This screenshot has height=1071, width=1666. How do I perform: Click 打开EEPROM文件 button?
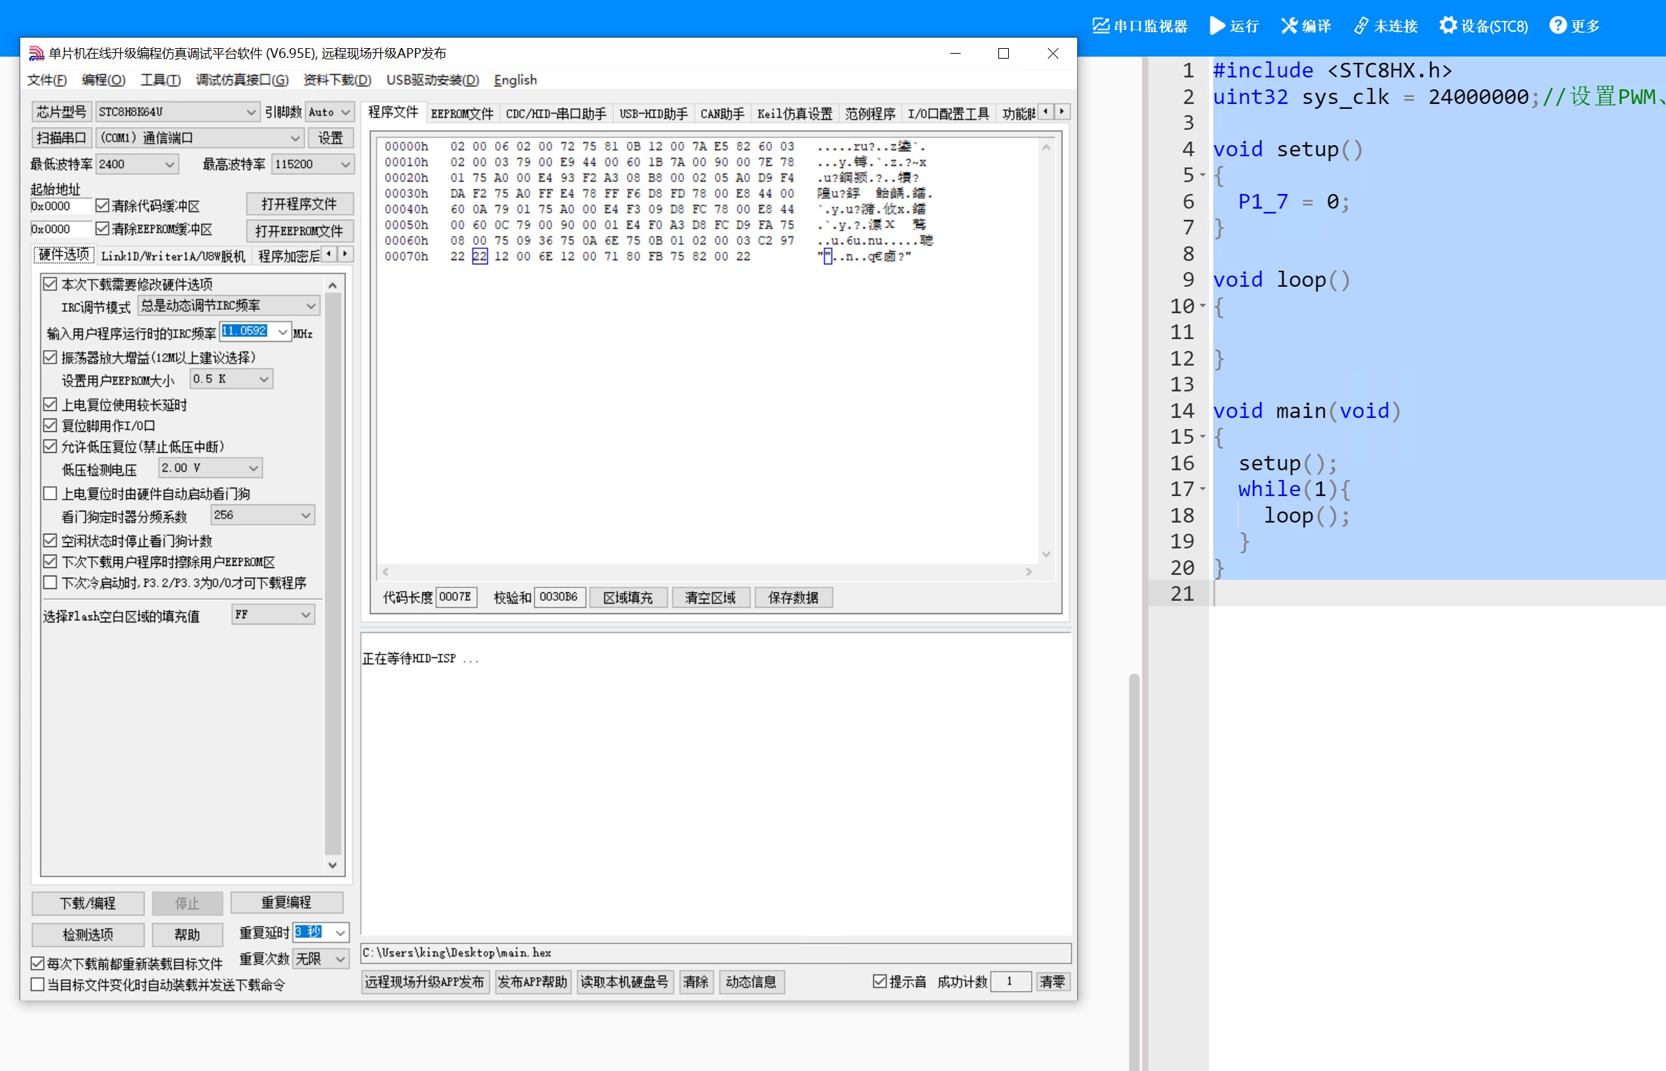(299, 231)
